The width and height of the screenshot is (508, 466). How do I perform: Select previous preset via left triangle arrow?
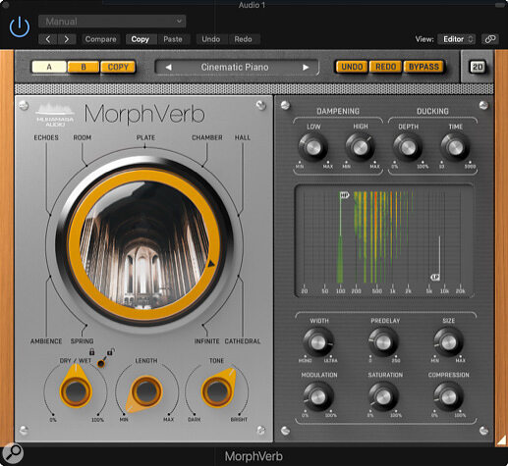168,68
